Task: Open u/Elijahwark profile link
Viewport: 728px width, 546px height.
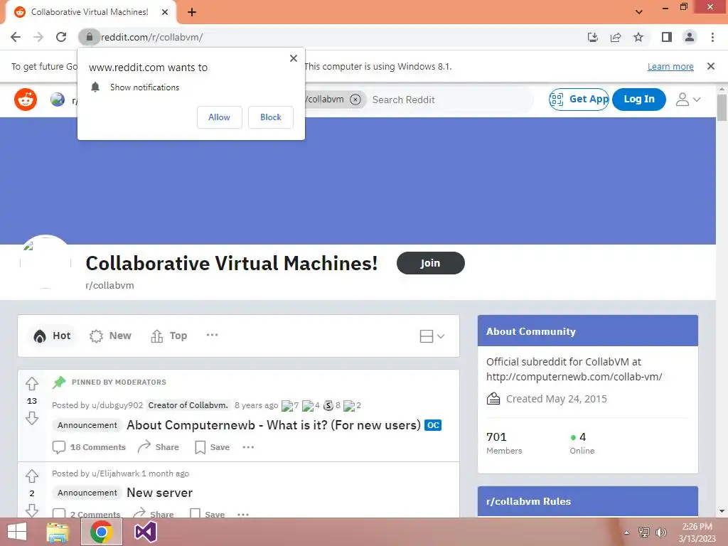Action: (x=116, y=473)
